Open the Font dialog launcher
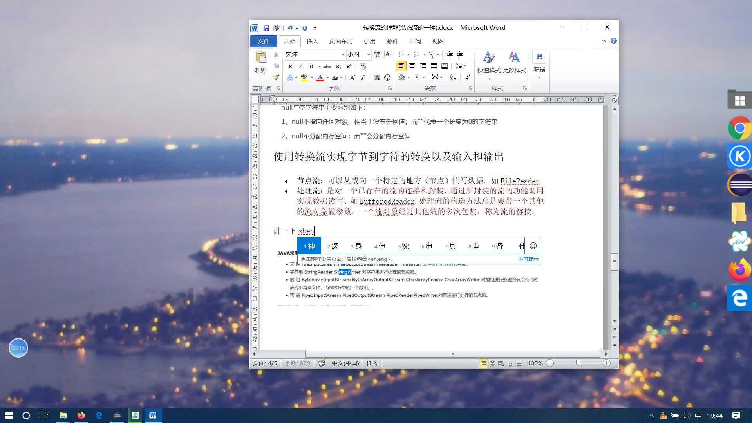This screenshot has height=423, width=752. [x=390, y=88]
